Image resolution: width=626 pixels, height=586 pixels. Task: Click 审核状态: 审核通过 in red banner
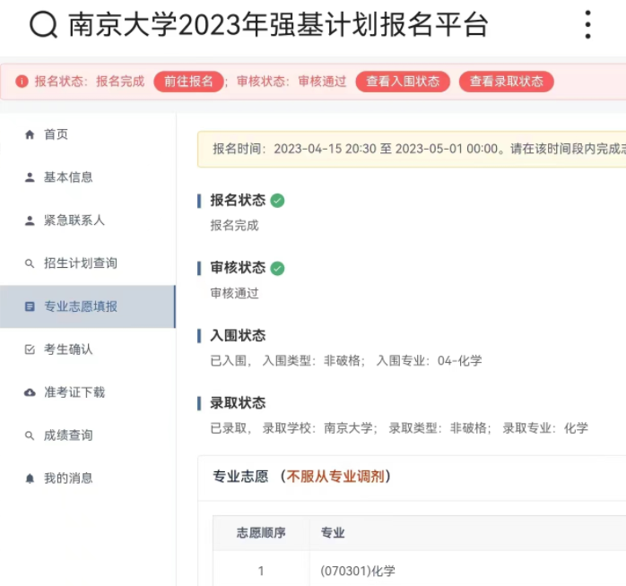[291, 82]
